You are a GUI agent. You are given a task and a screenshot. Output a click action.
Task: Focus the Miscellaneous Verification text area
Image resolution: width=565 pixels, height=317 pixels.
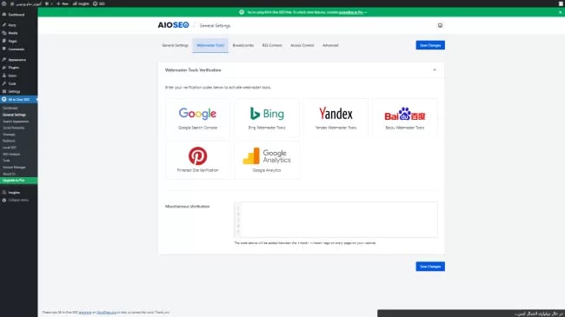coord(336,220)
